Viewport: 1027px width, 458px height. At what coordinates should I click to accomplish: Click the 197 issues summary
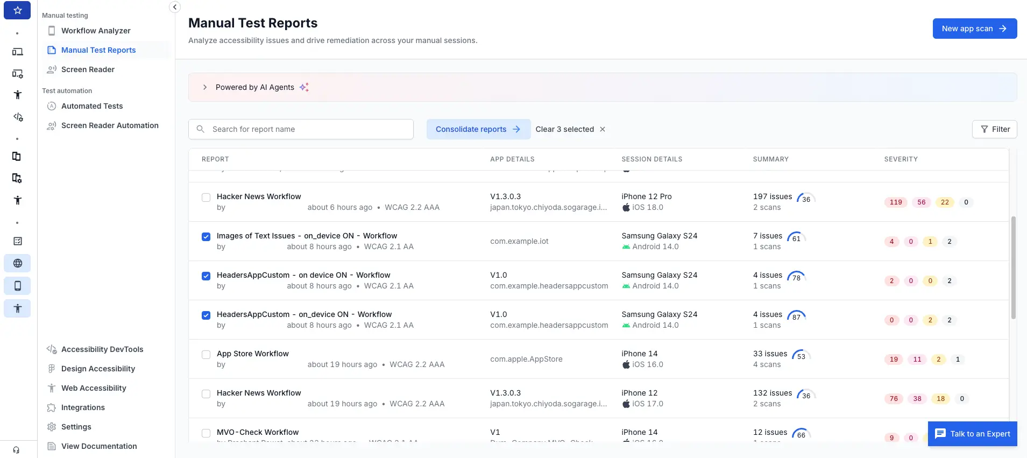point(773,196)
